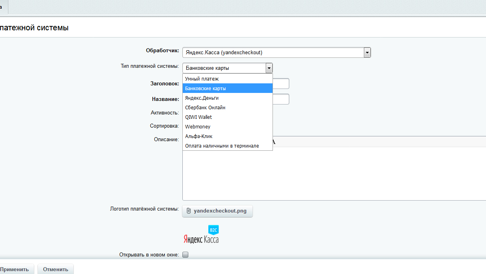Screen dimensions: 486x274
Task: Focus the Название input field
Action: [x=281, y=99]
